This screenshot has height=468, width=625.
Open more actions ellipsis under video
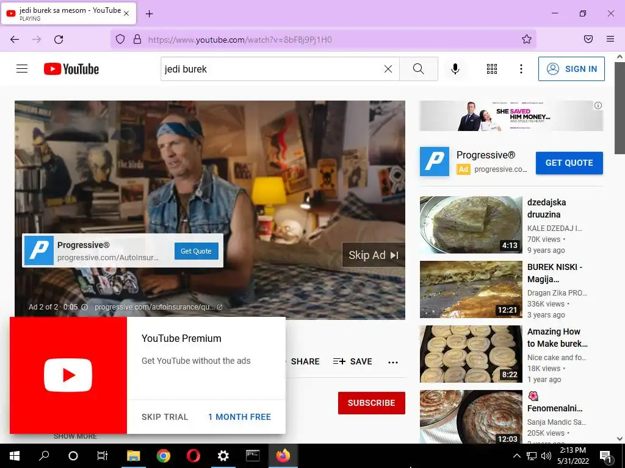[x=393, y=362]
